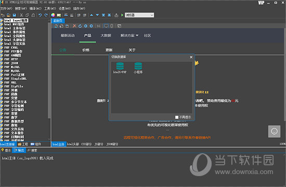Click the VIP label in title bar
The height and width of the screenshot is (187, 286).
[261, 3]
